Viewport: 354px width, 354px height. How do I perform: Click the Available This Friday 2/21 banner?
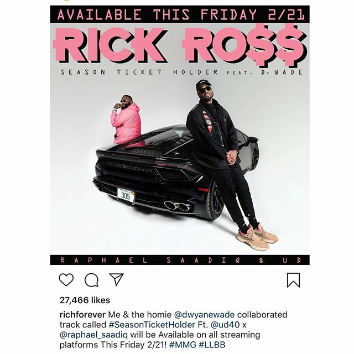click(x=180, y=14)
